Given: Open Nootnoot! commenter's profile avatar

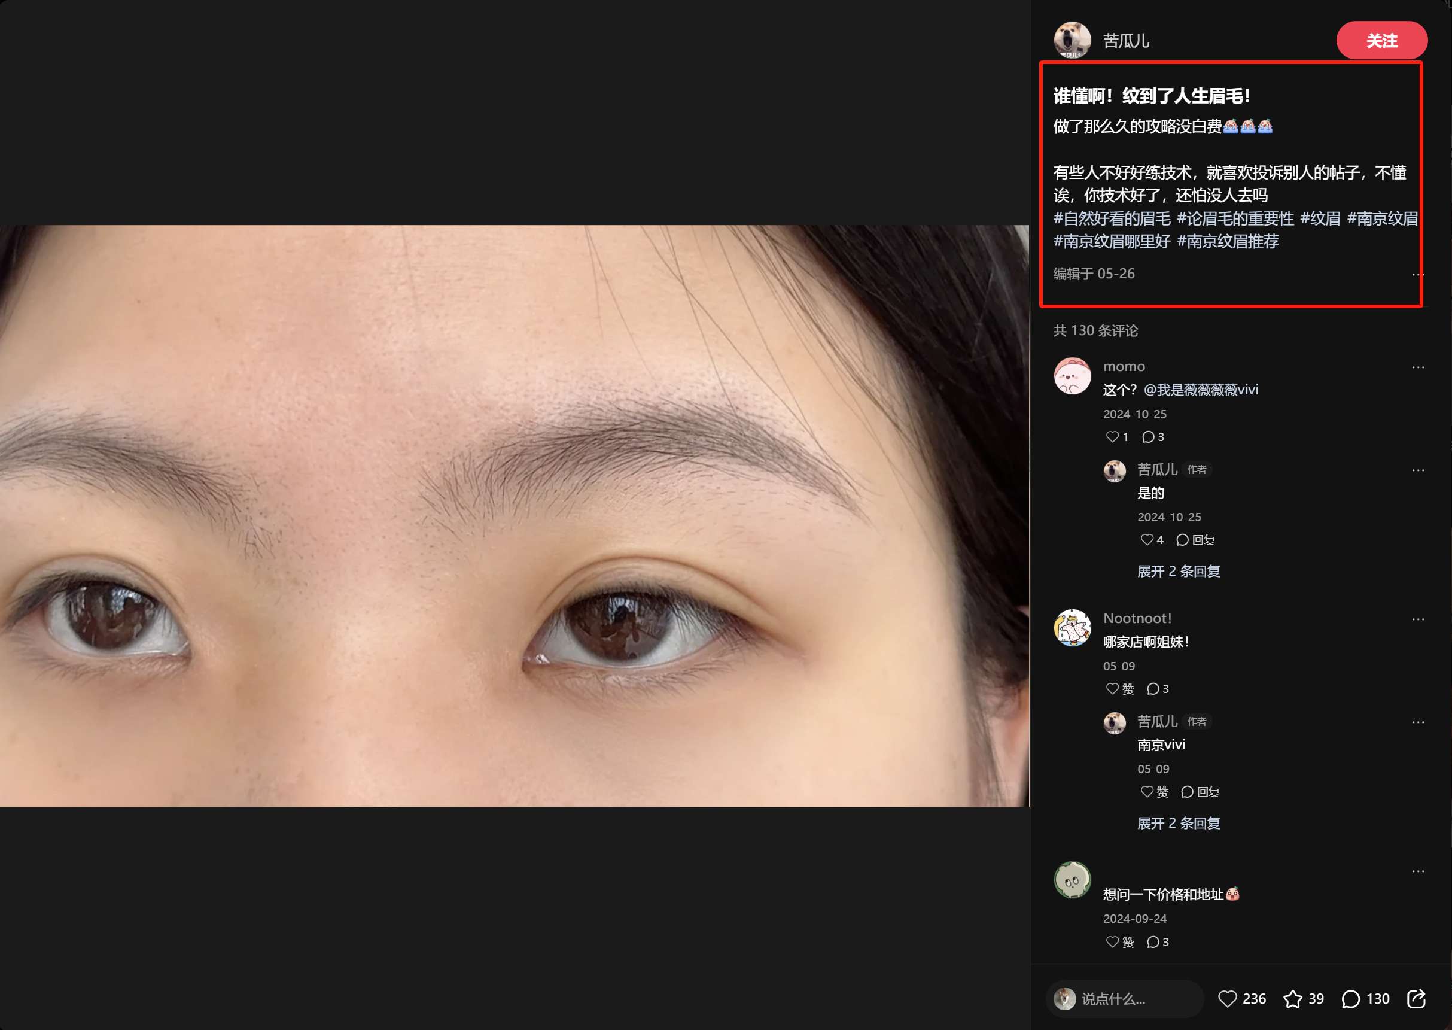Looking at the screenshot, I should pos(1072,627).
